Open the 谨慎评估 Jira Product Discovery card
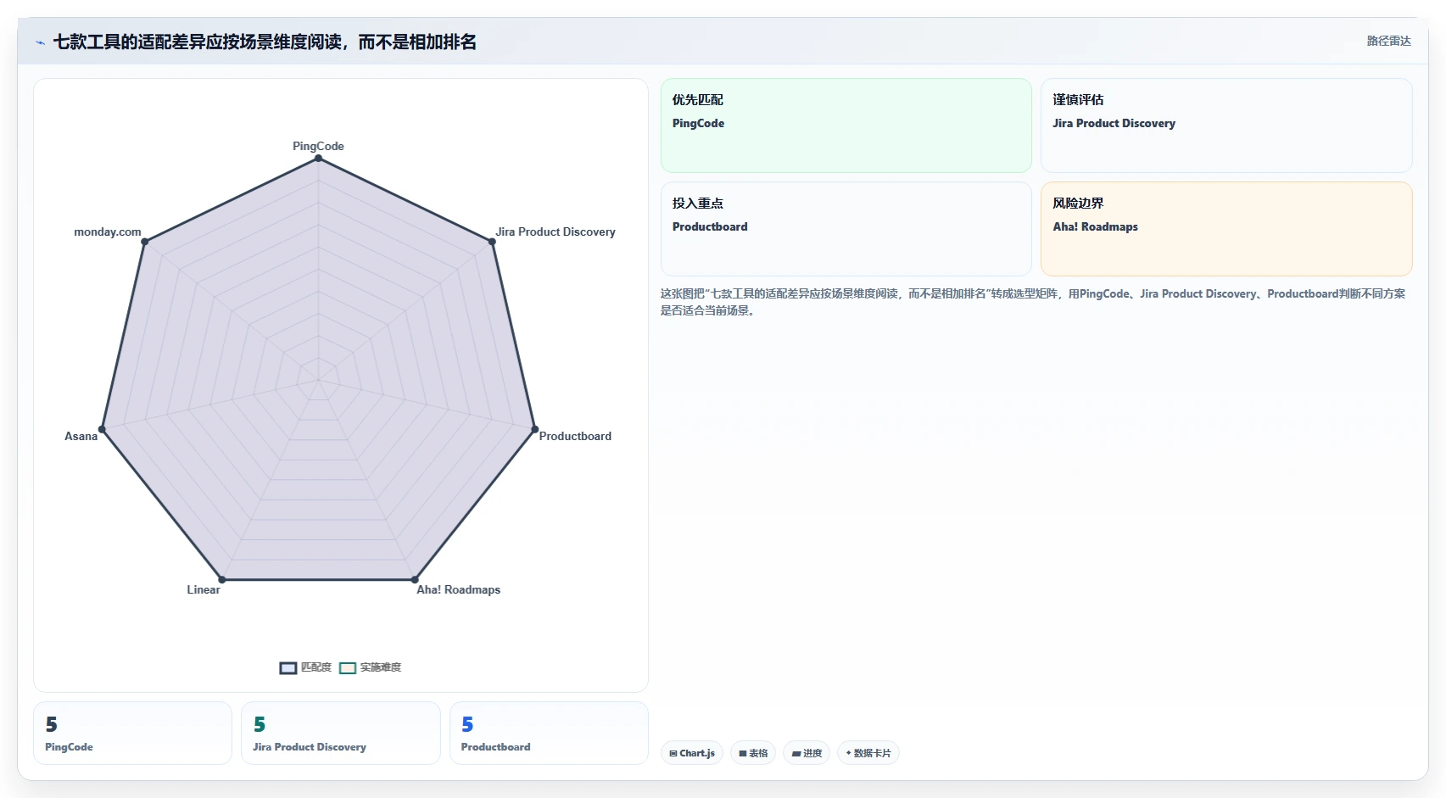1446x798 pixels. tap(1226, 126)
